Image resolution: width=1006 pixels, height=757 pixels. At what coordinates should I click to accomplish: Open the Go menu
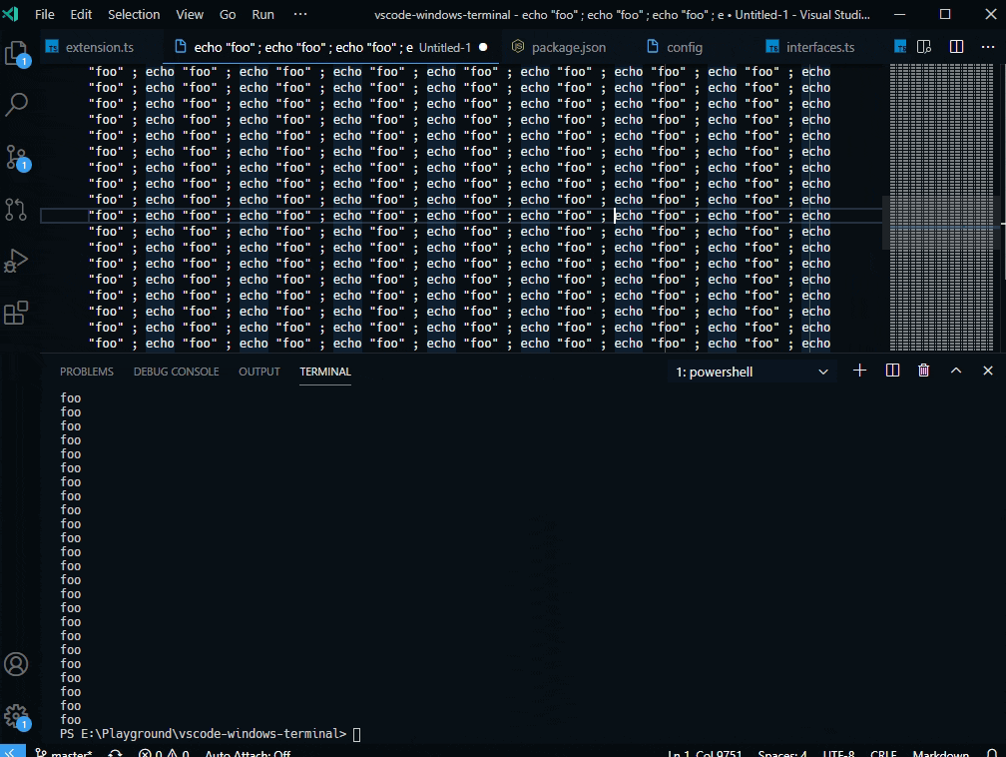[228, 14]
